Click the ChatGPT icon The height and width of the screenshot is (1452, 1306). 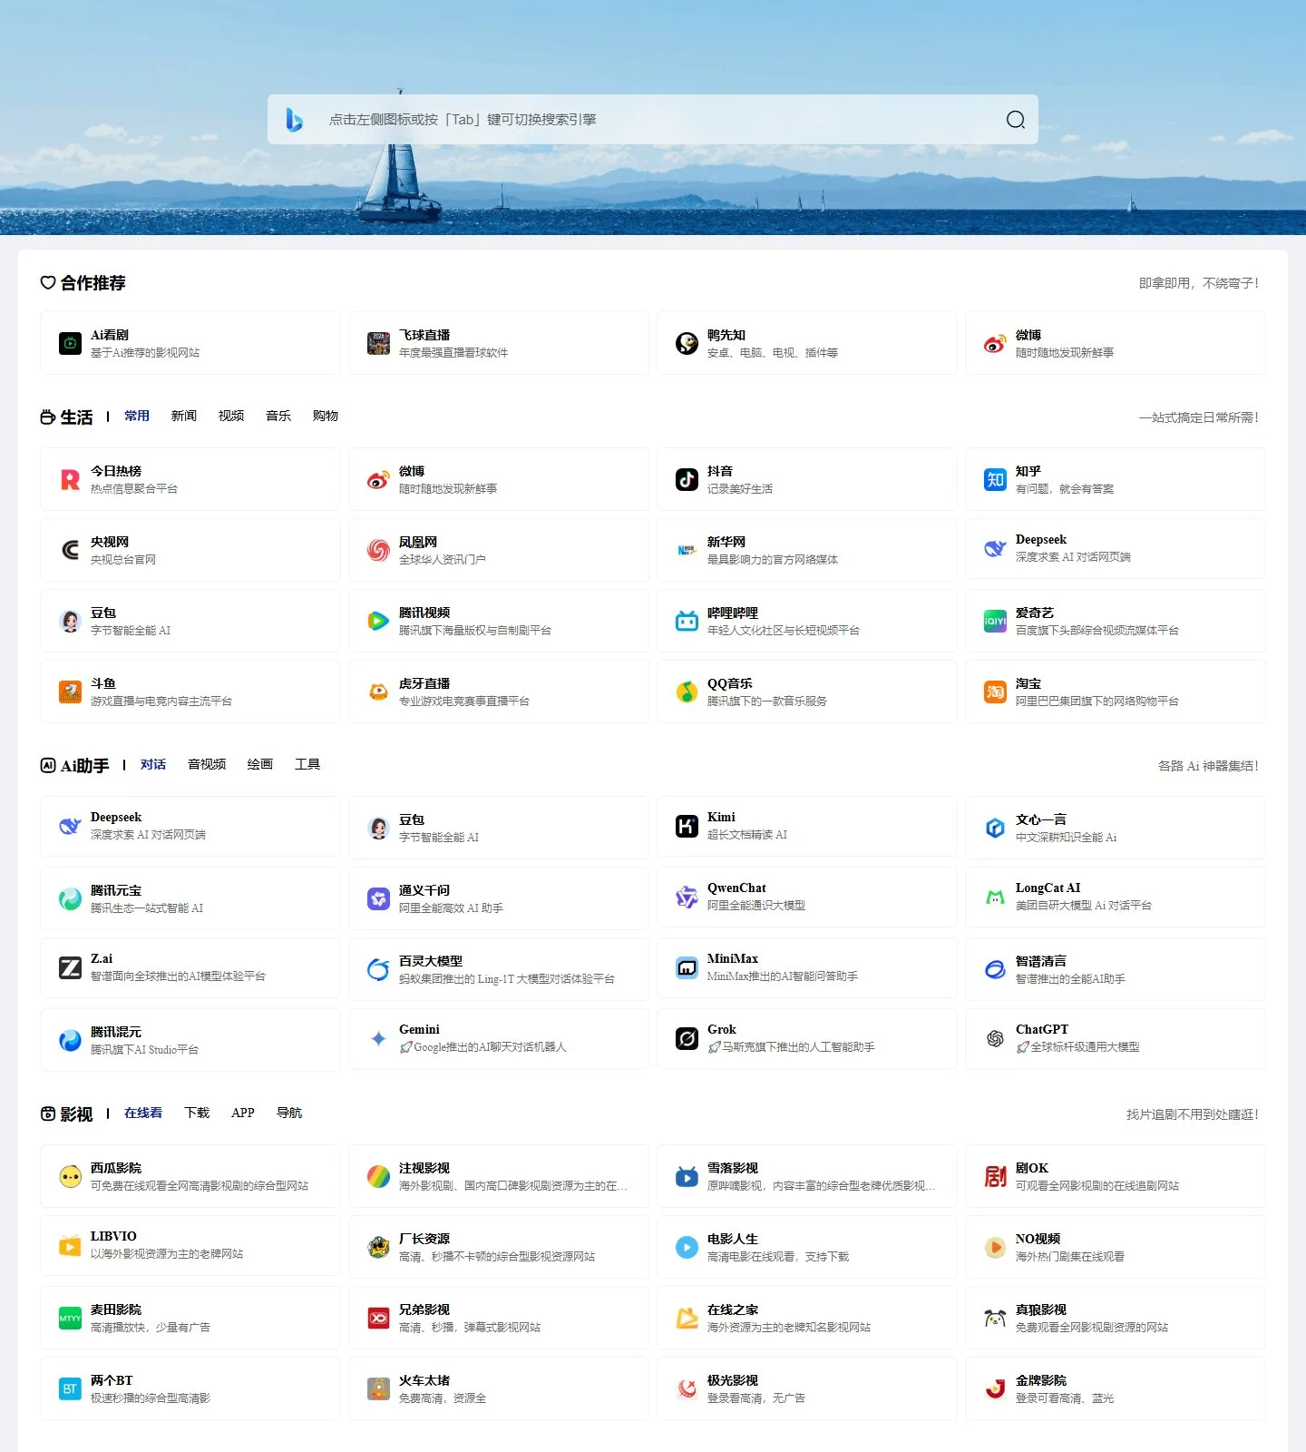[995, 1038]
